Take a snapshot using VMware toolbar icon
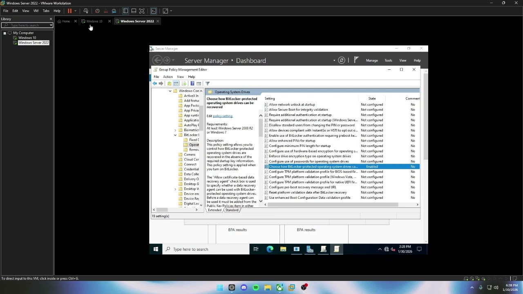 click(x=97, y=11)
